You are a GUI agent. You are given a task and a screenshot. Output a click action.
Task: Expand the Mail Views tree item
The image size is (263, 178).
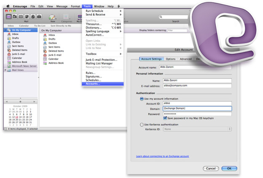[x=5, y=70]
